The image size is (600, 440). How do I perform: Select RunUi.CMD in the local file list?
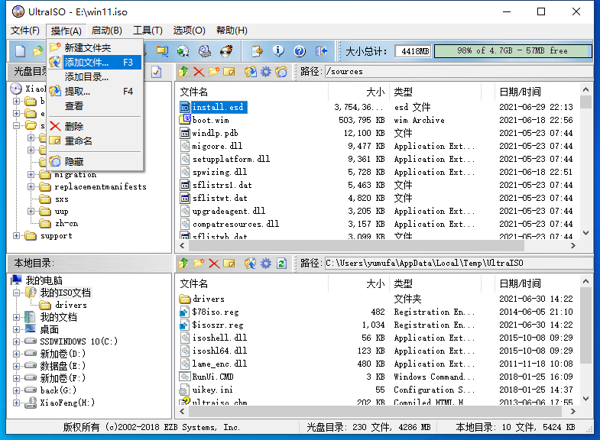pos(212,377)
